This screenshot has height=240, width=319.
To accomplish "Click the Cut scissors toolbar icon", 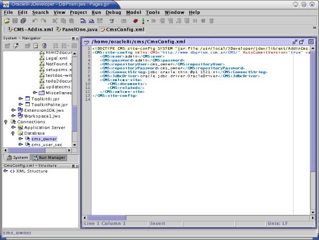I will (x=55, y=21).
